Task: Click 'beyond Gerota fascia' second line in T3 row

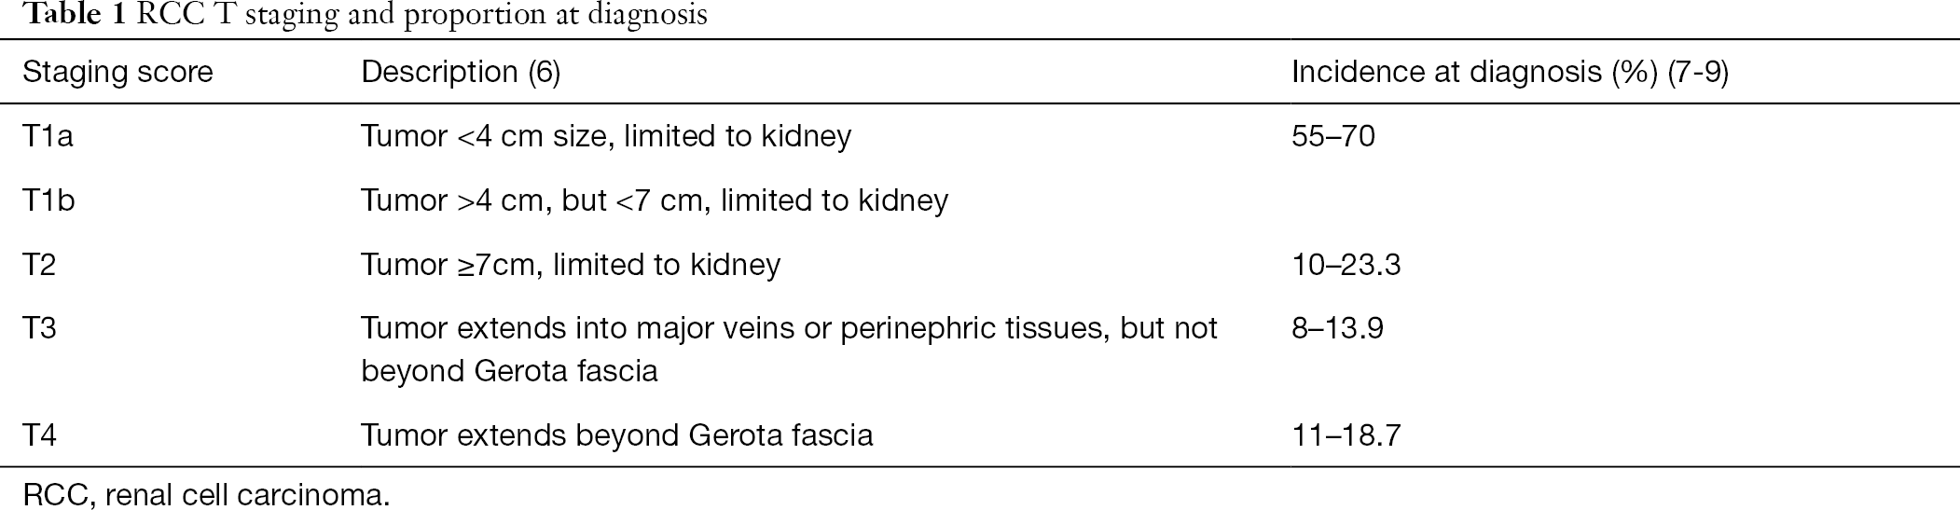Action: (x=509, y=371)
